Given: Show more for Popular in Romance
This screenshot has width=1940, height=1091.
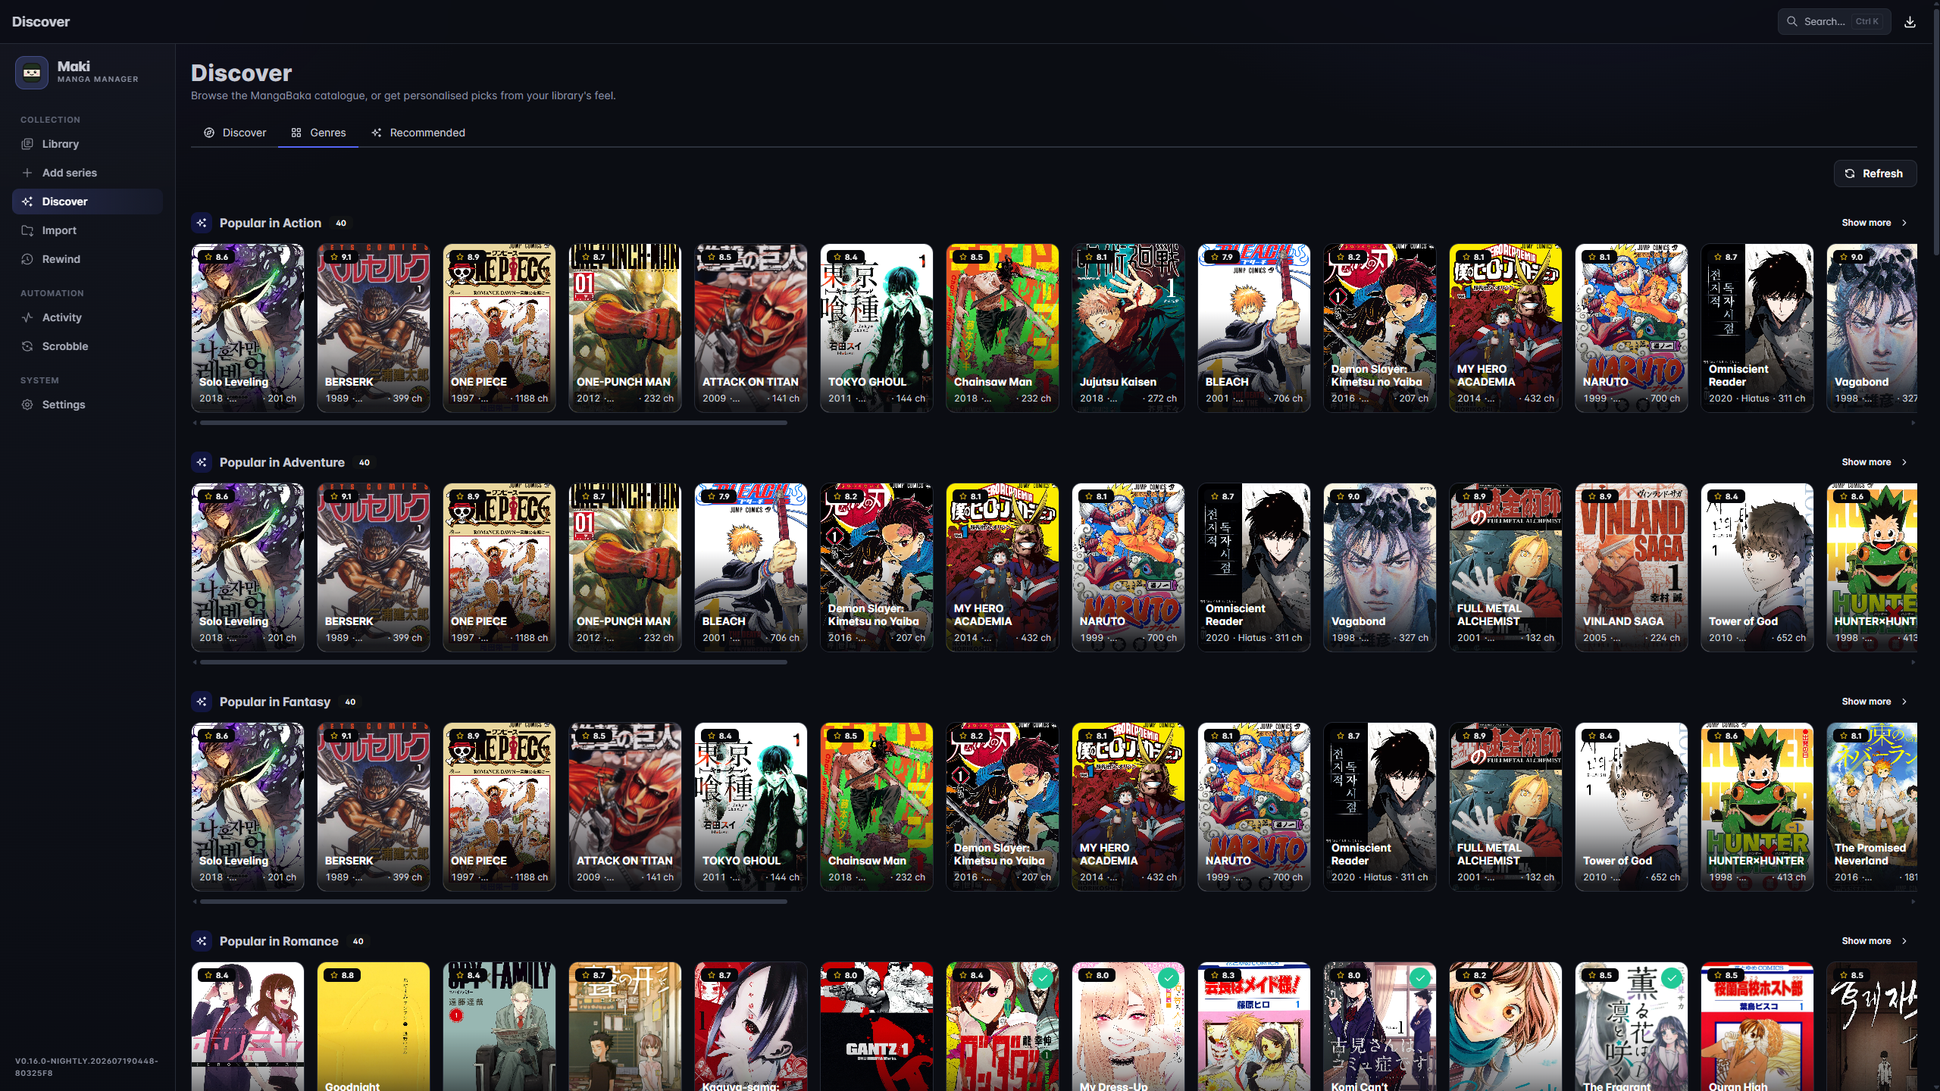Looking at the screenshot, I should [1874, 941].
